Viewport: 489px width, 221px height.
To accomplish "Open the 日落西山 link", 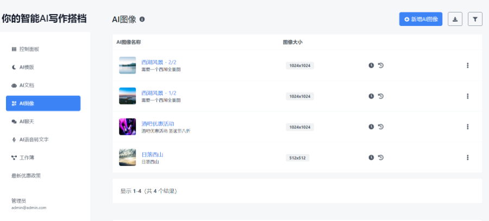I will point(152,154).
